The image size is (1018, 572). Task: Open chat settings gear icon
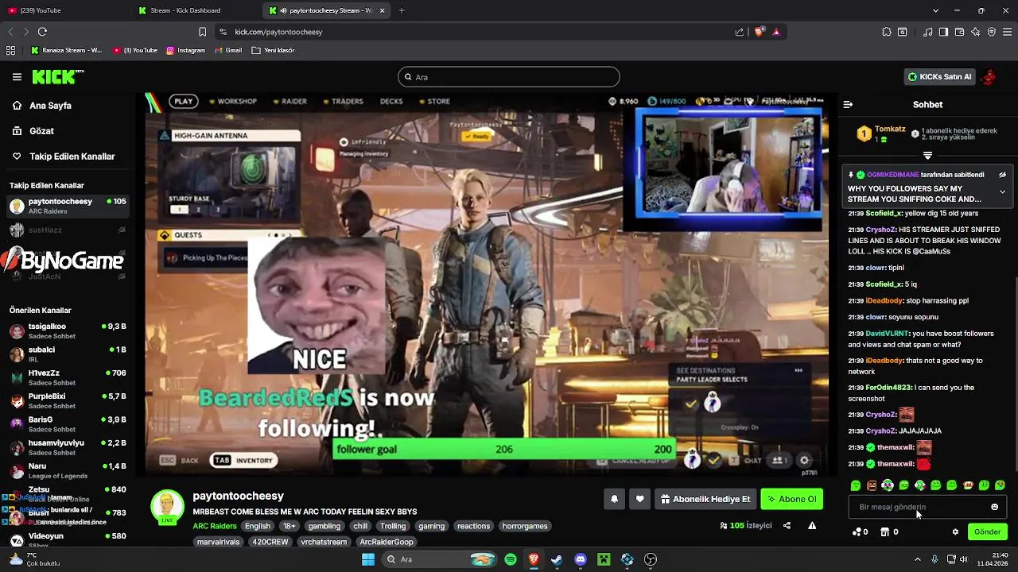pyautogui.click(x=955, y=531)
